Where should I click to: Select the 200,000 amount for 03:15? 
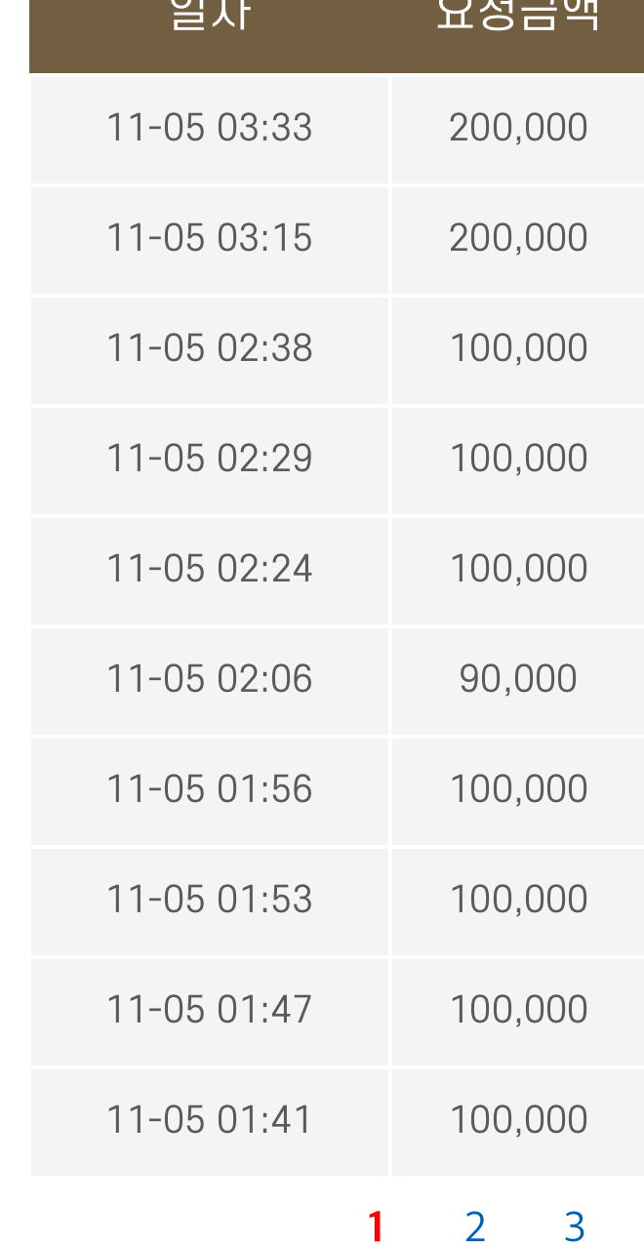point(518,238)
